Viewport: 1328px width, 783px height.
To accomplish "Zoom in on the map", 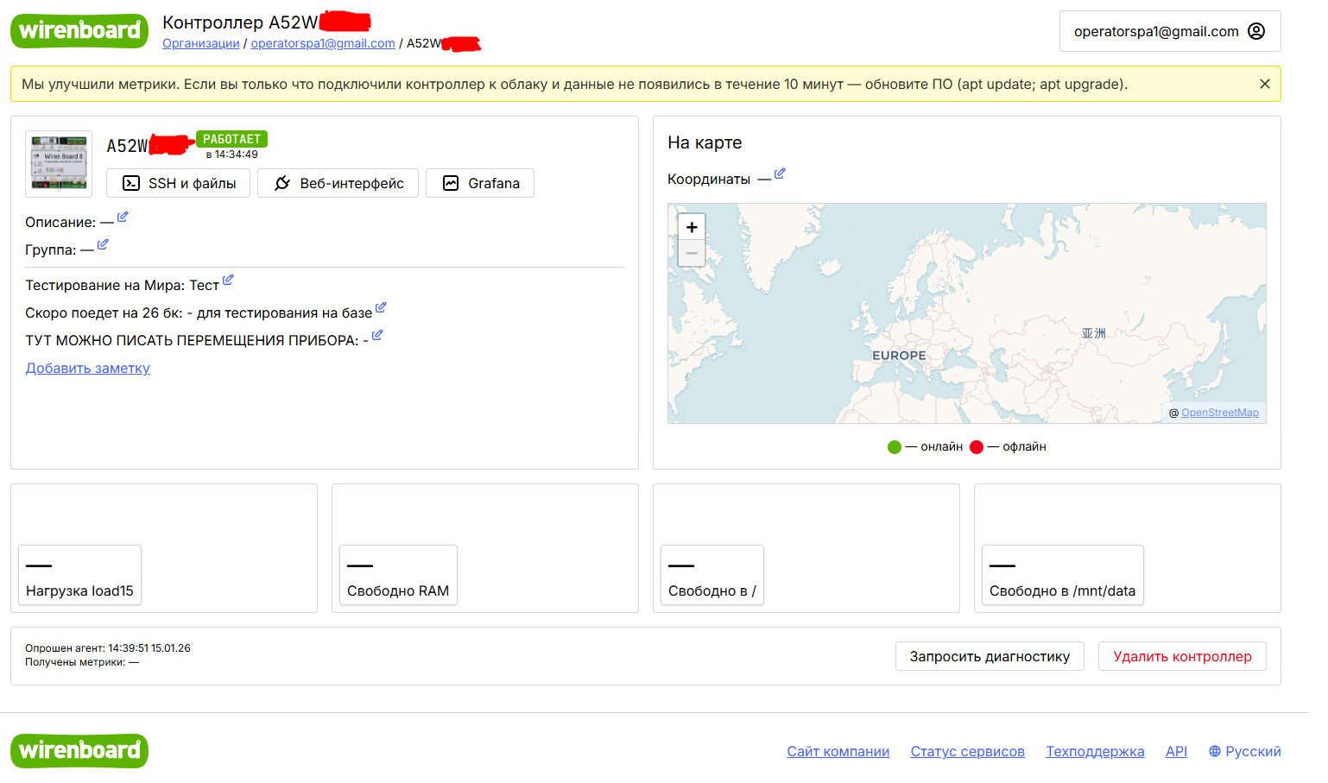I will coord(692,227).
